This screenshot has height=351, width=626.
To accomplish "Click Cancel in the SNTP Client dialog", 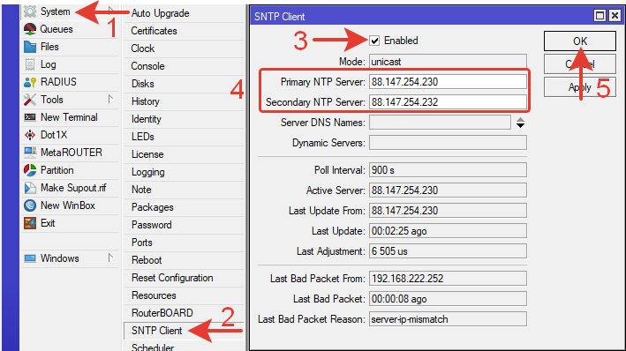I will pyautogui.click(x=580, y=63).
